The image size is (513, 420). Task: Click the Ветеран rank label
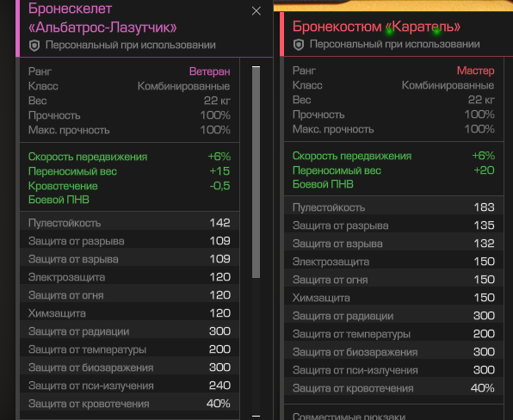[210, 71]
